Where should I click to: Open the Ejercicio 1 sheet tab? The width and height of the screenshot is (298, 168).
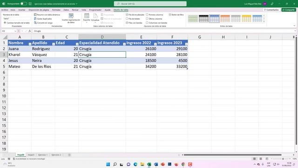coord(43,155)
